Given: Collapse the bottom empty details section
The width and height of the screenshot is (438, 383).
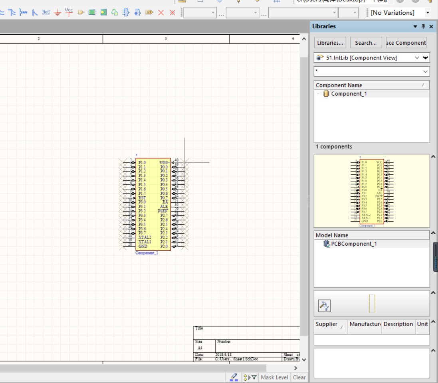Looking at the screenshot, I should pos(433,350).
